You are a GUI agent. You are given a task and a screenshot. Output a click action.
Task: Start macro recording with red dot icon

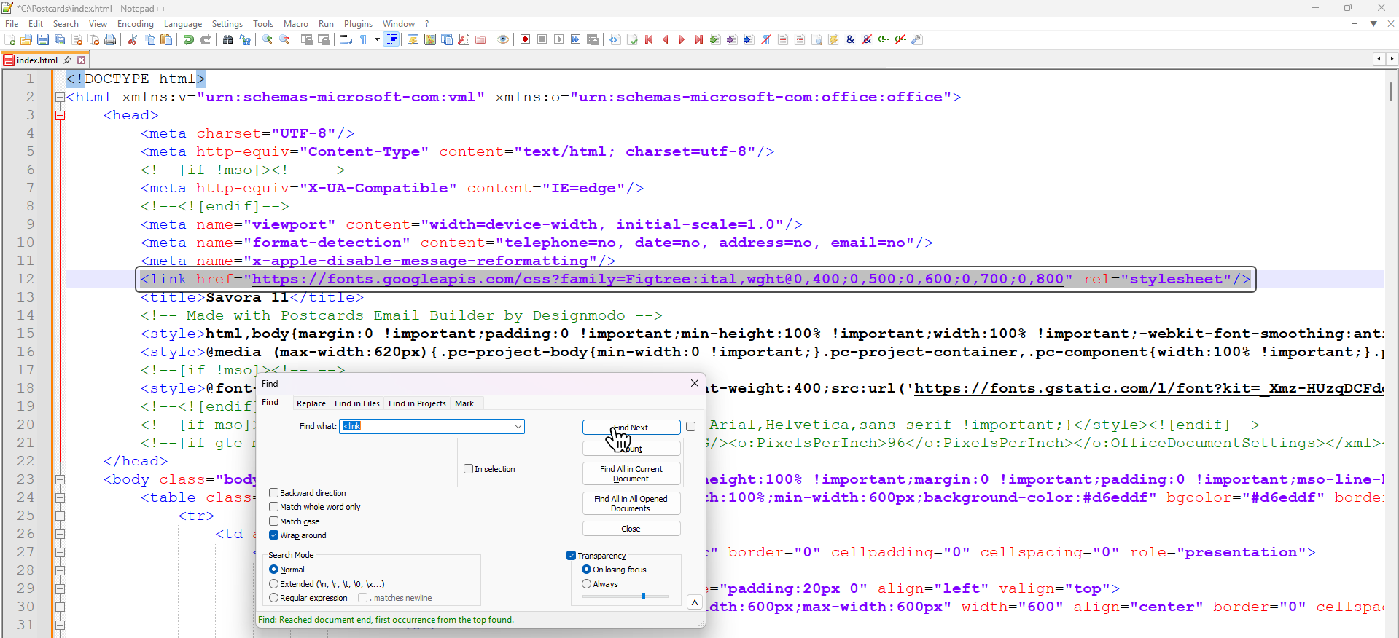click(x=525, y=39)
